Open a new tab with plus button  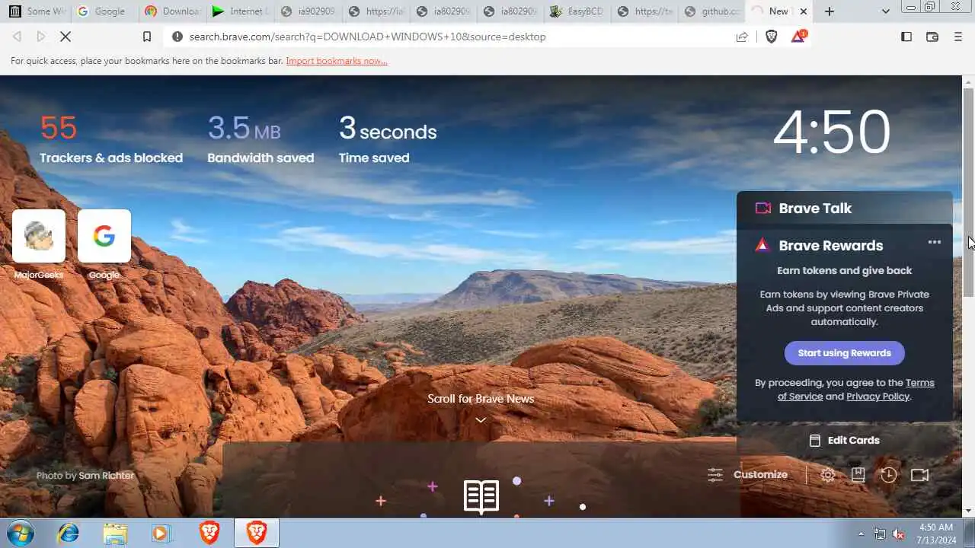click(830, 11)
